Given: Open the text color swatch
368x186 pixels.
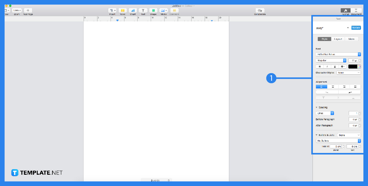Looking at the screenshot, I should pyautogui.click(x=352, y=66).
